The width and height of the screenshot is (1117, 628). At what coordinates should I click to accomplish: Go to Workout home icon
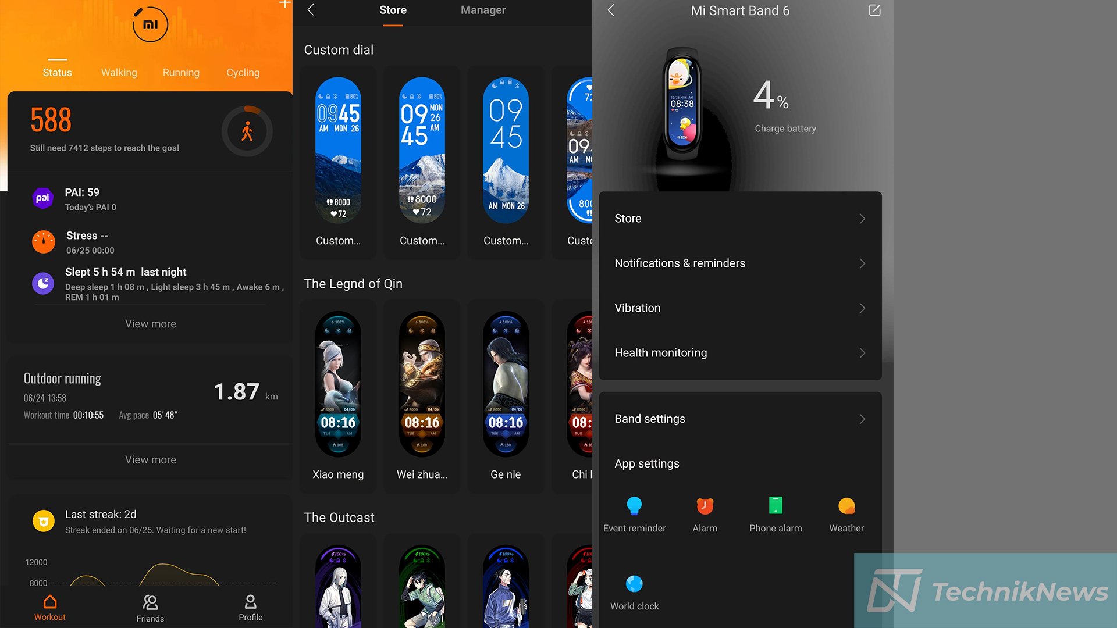[50, 602]
